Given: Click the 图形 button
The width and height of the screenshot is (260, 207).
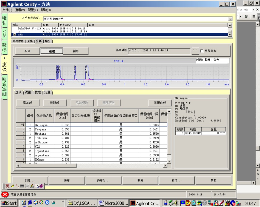Looking at the screenshot, I should [76, 51].
